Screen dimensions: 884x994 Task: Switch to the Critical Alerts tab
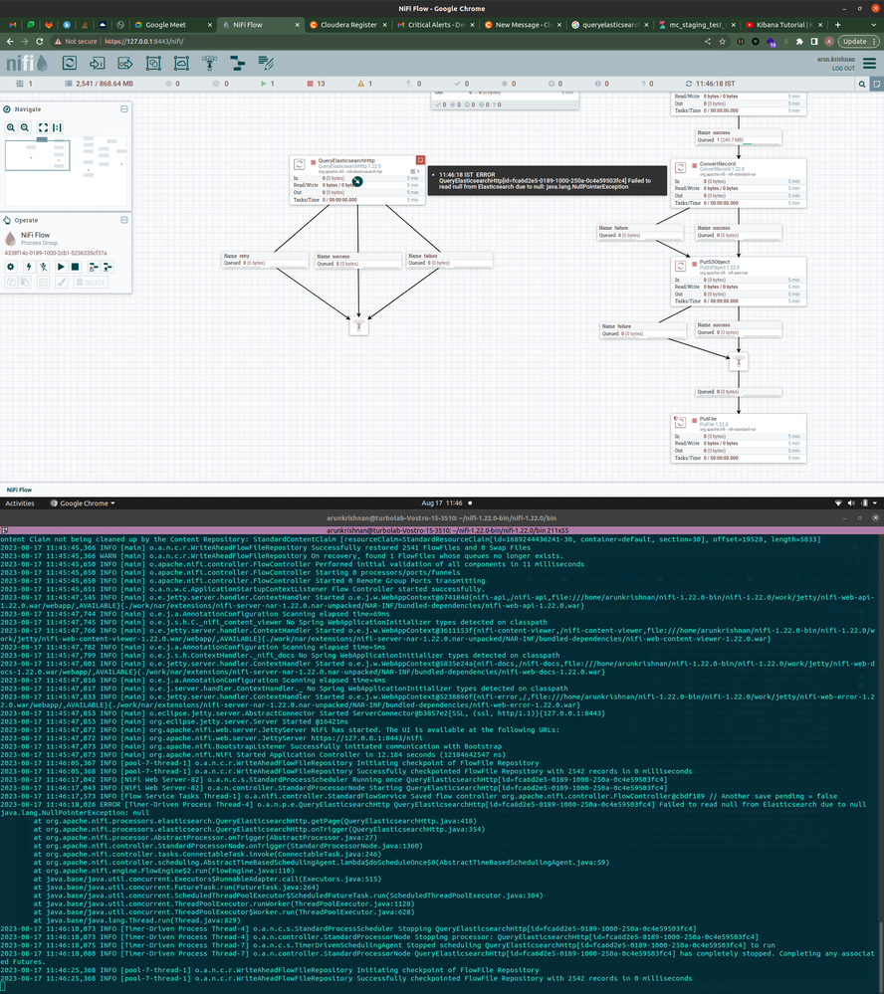pos(436,25)
